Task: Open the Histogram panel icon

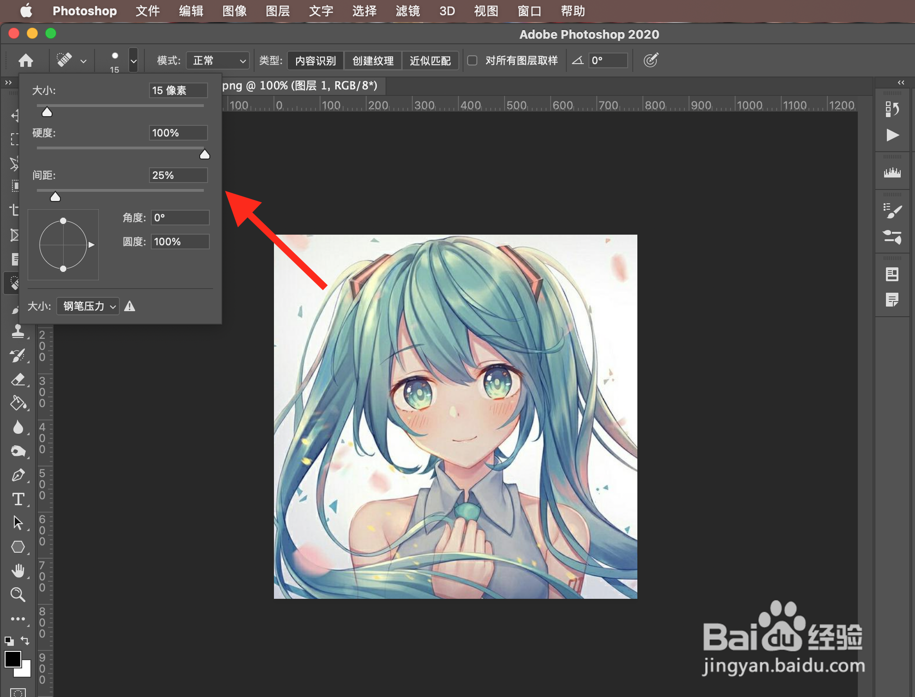Action: [892, 173]
